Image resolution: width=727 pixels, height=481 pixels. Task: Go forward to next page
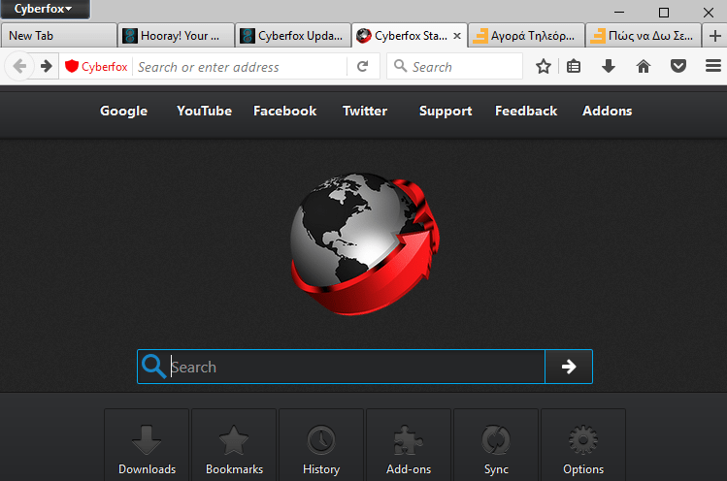(x=47, y=66)
